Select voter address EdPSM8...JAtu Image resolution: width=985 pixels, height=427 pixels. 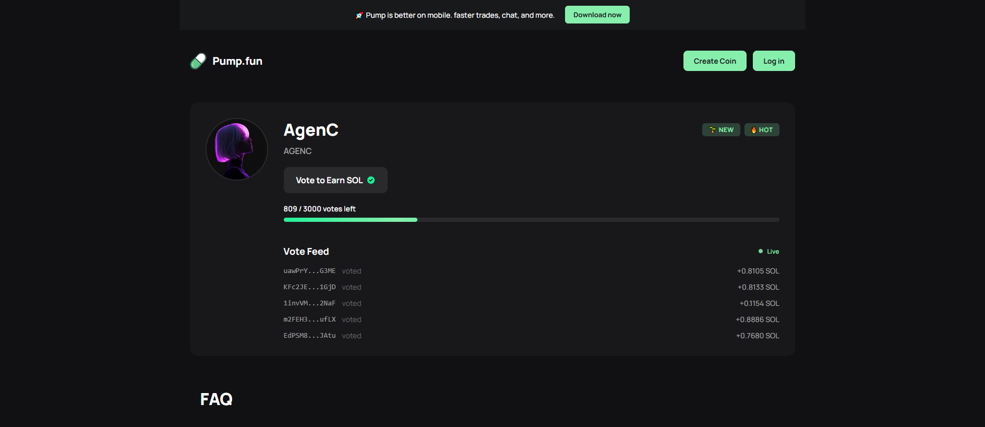[x=309, y=336]
